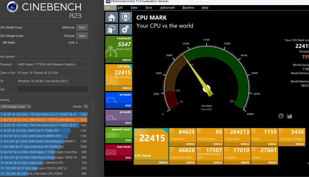
Task: Rerun the CPU Single Threaded test
Action: (300, 144)
